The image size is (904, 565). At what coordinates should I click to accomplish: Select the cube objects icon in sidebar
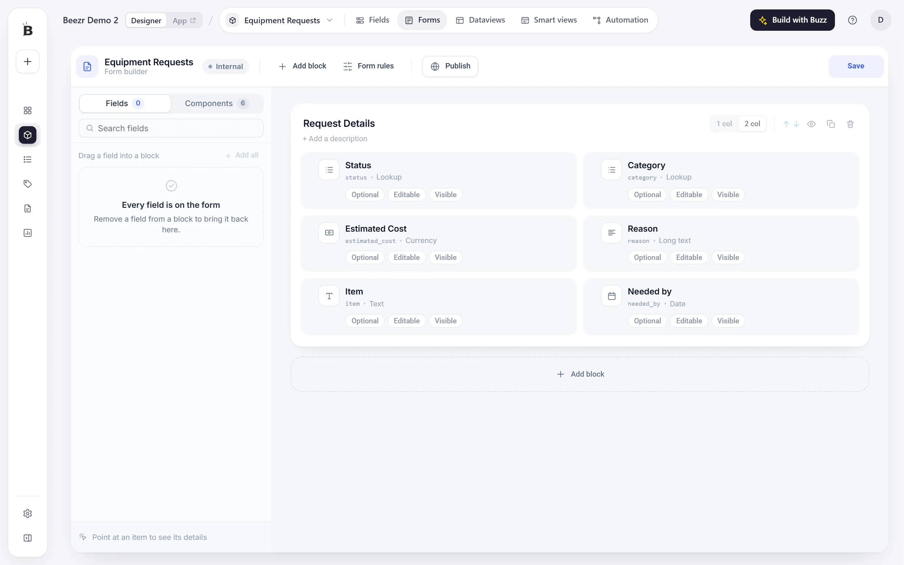28,135
